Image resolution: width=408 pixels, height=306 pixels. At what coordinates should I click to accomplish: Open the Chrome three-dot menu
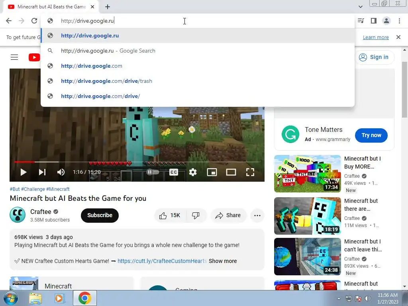click(399, 21)
